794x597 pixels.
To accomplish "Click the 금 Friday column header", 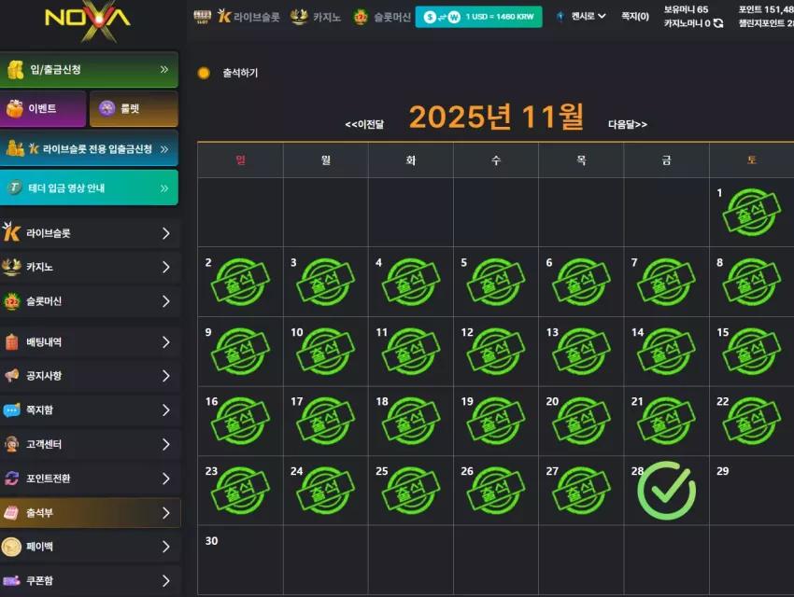I will (x=666, y=160).
